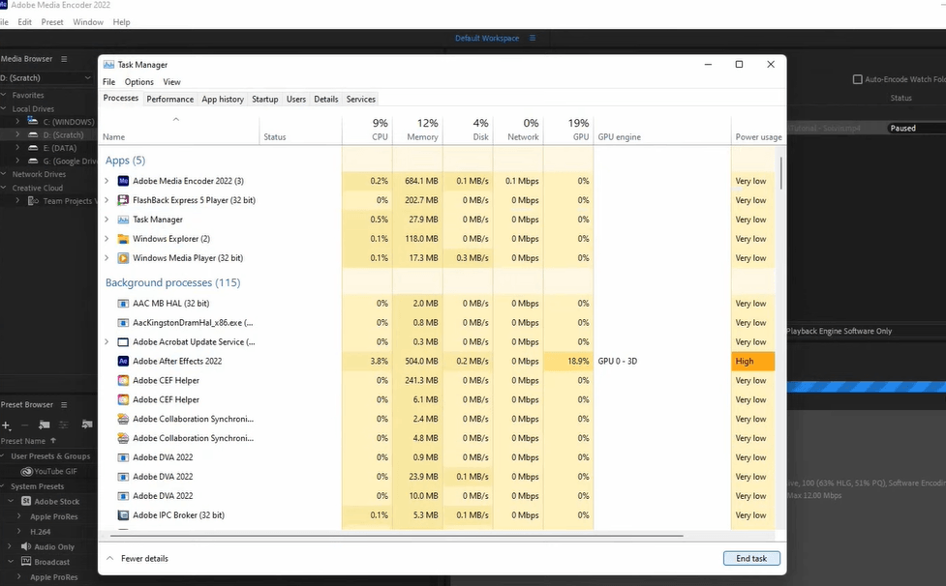Click the Adobe Collaboration Synchroni icon using 2.4 MB
946x586 pixels.
[123, 419]
